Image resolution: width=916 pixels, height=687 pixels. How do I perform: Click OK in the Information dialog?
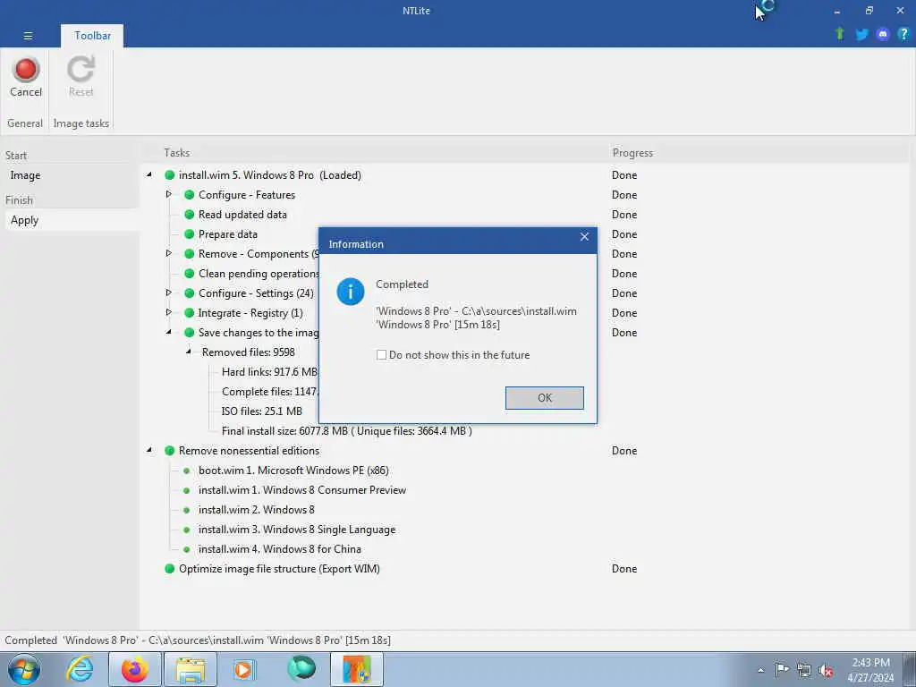[545, 398]
